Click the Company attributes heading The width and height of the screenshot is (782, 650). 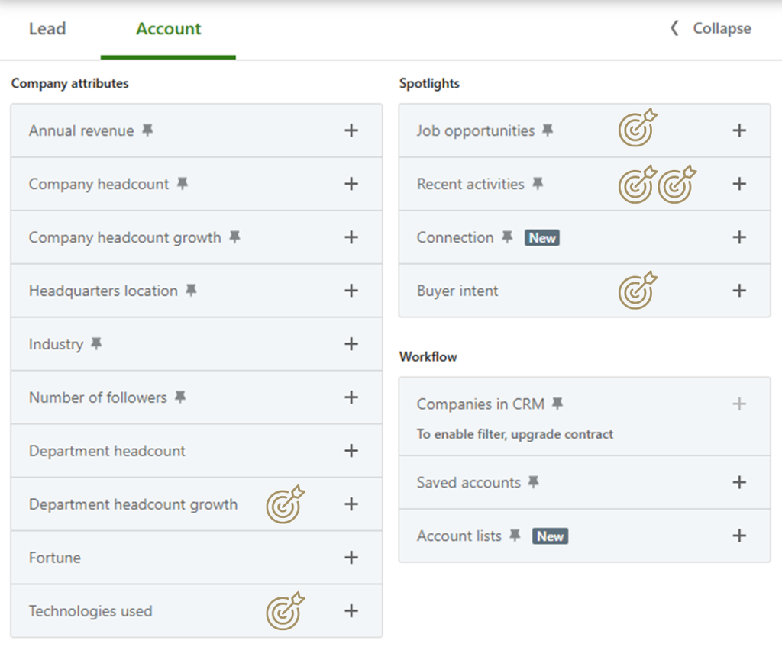pos(69,84)
